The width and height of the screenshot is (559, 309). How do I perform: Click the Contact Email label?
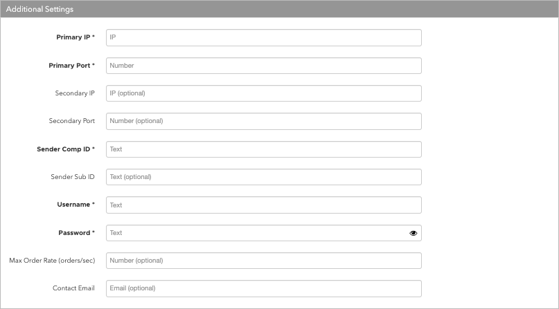click(x=73, y=288)
